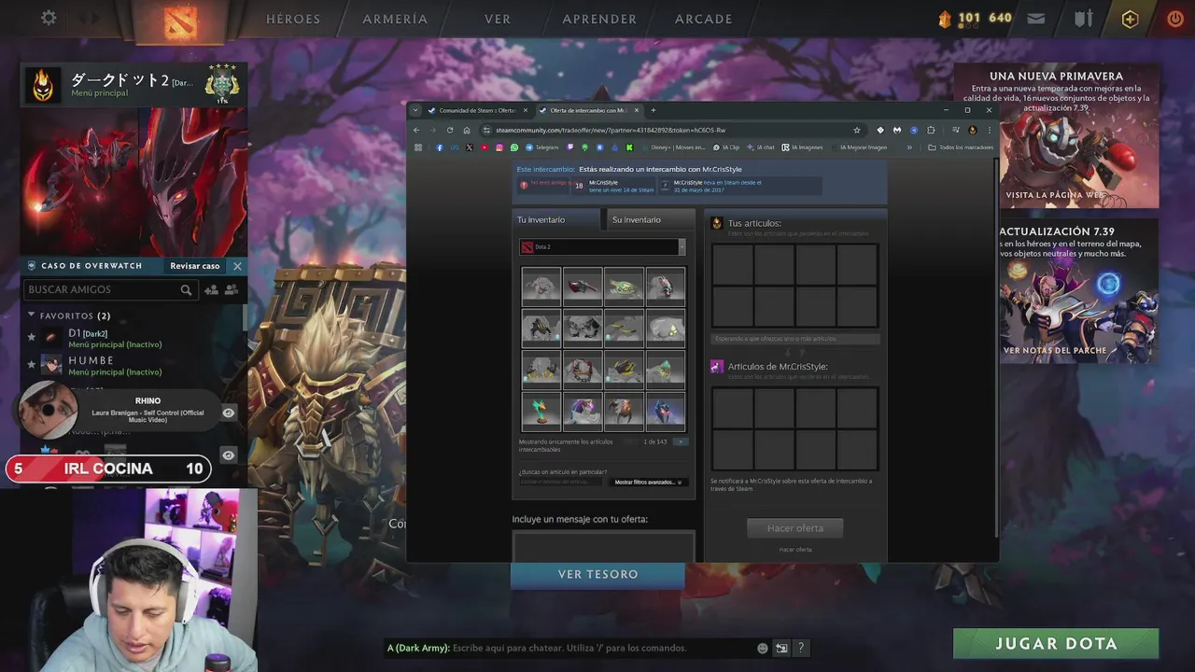Image resolution: width=1195 pixels, height=672 pixels.
Task: Open the IA chat bookmark
Action: point(762,147)
